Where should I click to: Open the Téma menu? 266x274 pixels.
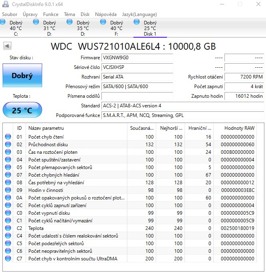(x=69, y=14)
